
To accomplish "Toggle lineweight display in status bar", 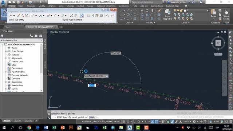I will [x=163, y=122].
